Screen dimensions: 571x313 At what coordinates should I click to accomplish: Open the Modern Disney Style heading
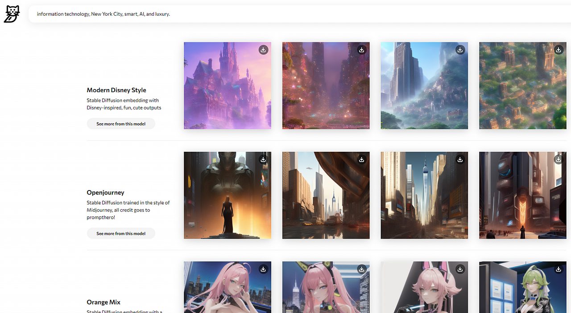click(116, 90)
